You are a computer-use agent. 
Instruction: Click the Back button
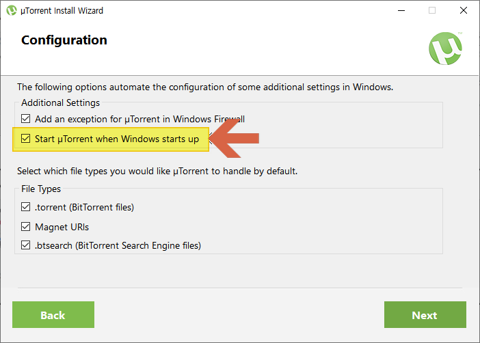click(53, 315)
